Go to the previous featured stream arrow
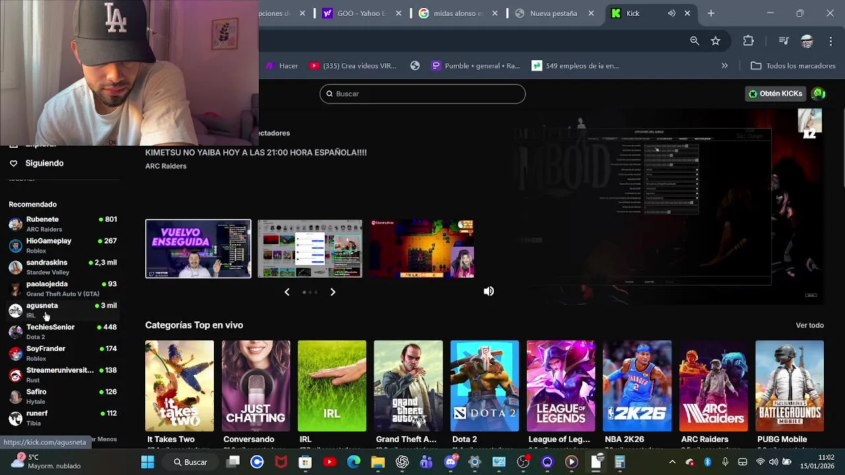 [287, 292]
